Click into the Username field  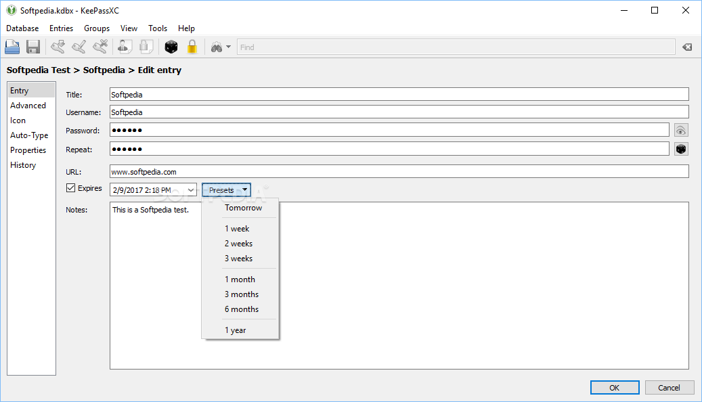click(x=399, y=112)
